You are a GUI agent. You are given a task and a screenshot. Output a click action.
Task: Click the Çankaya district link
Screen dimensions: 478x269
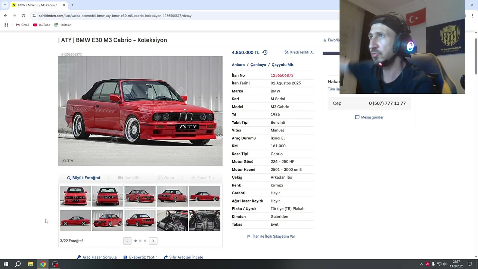pos(258,65)
